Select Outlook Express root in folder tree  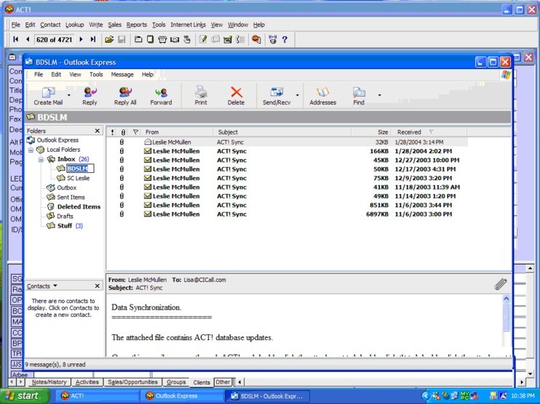coord(57,140)
